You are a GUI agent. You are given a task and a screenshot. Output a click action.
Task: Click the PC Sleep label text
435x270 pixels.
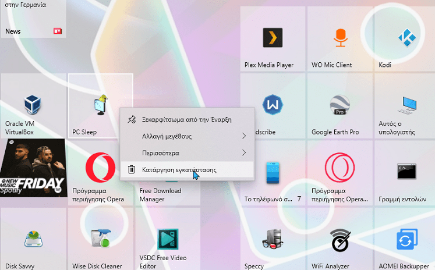click(84, 132)
